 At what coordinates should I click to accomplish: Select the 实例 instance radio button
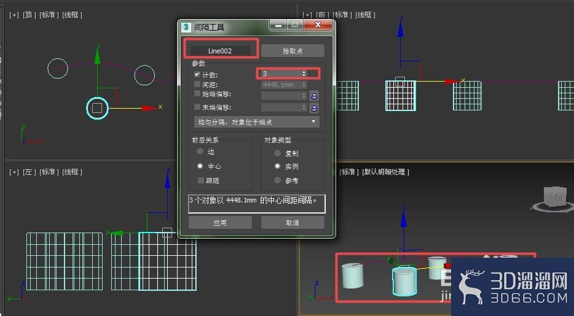tap(278, 166)
